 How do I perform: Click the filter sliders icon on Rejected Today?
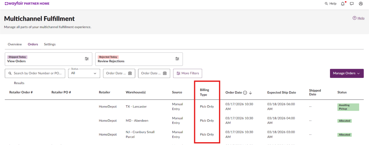point(177,59)
